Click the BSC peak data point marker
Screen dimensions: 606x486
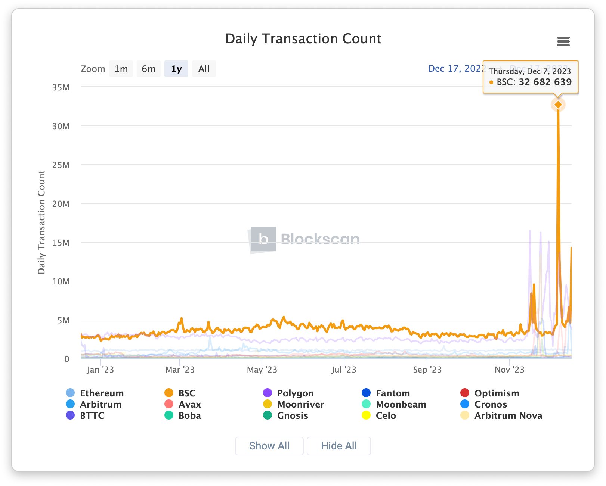point(558,105)
